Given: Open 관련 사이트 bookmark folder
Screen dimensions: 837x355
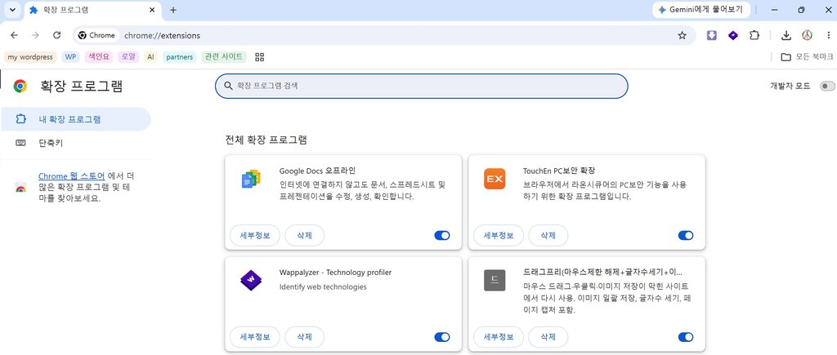Looking at the screenshot, I should 224,57.
